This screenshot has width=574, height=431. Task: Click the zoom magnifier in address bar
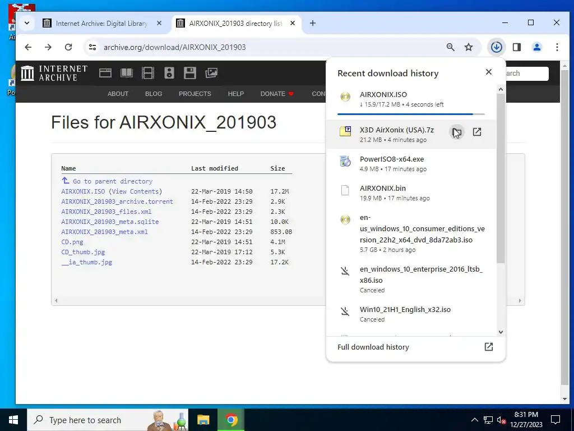(451, 47)
